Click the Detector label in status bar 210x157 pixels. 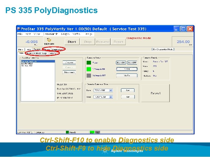[x=40, y=132]
